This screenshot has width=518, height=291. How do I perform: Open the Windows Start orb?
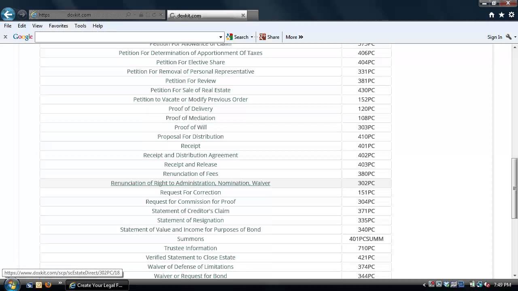pyautogui.click(x=11, y=285)
